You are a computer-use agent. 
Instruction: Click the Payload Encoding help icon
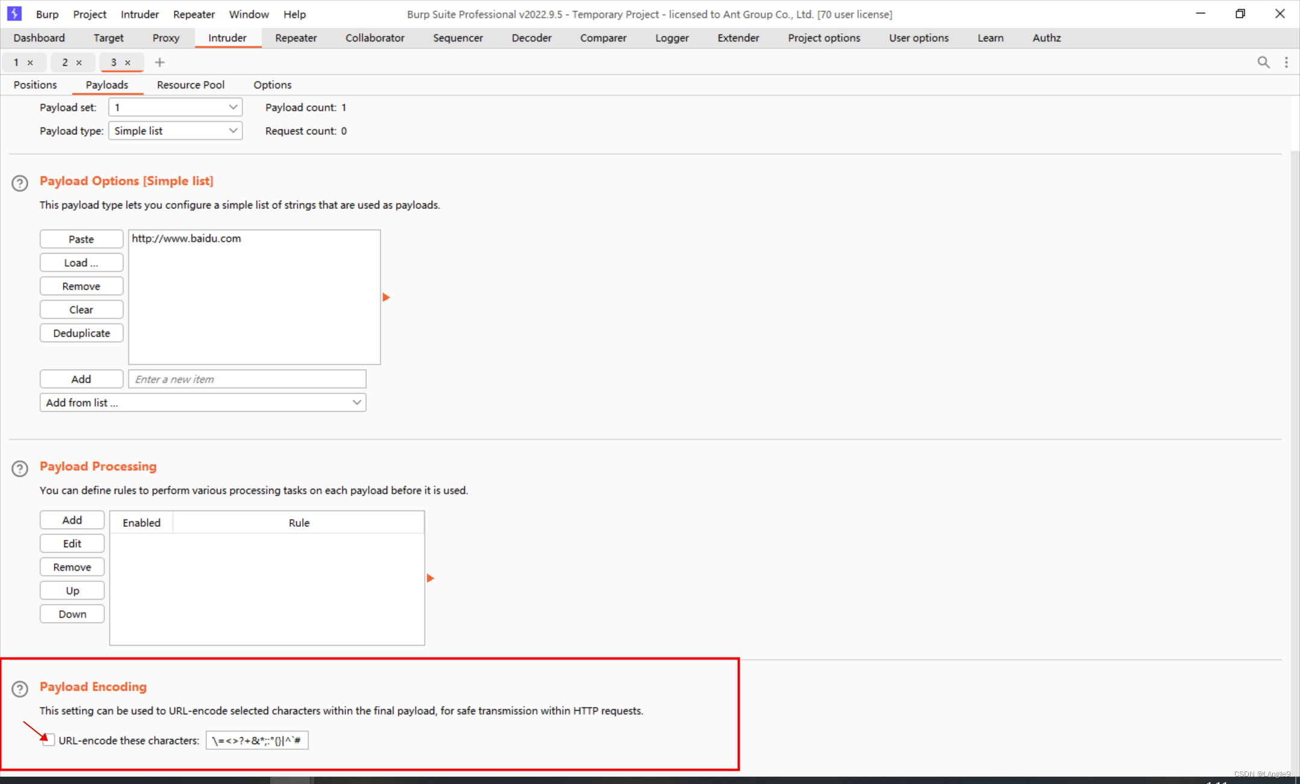(x=20, y=689)
